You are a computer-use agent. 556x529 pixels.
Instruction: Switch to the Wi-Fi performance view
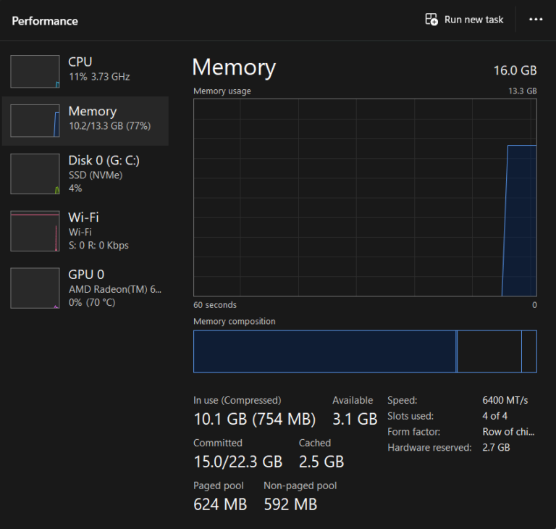coord(85,231)
